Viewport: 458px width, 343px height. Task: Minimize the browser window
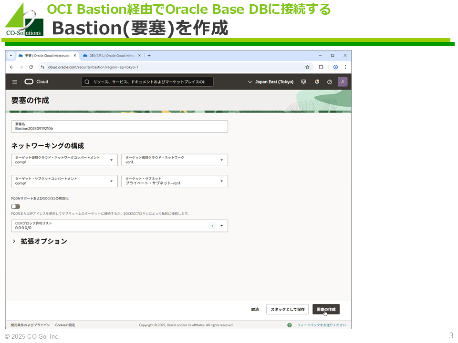click(x=320, y=55)
